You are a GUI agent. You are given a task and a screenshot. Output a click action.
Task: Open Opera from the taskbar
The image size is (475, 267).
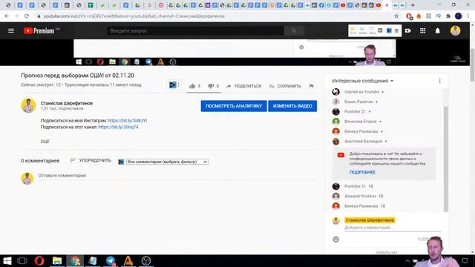pyautogui.click(x=39, y=260)
